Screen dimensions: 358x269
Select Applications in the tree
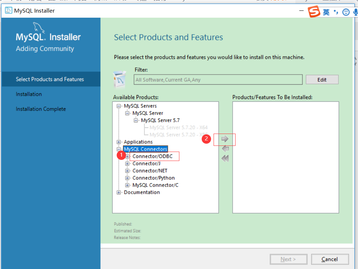138,142
